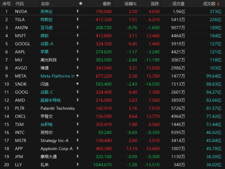
Task: Sort by the 最新 price column
Action: (107, 4)
